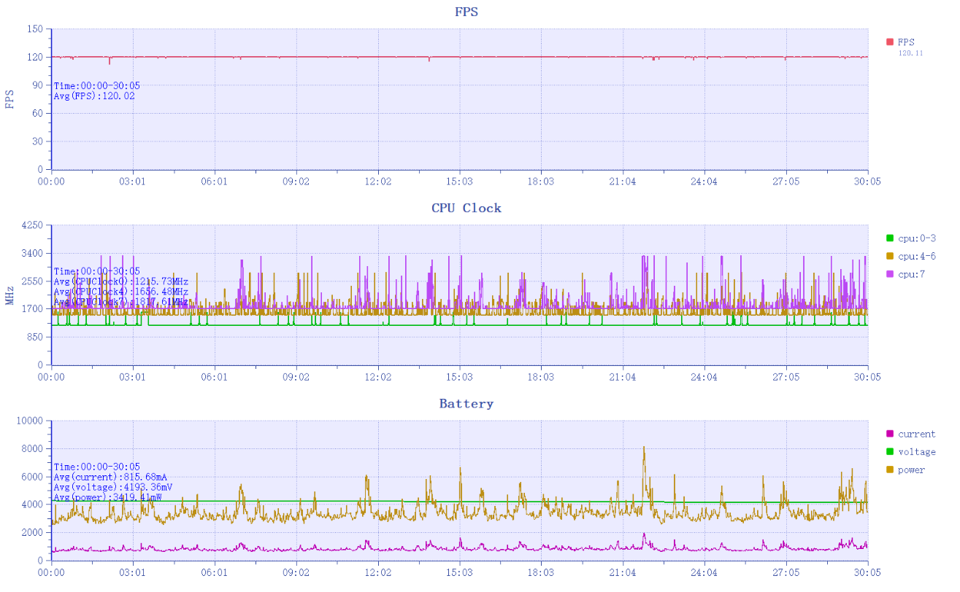This screenshot has height=592, width=960.
Task: Toggle the cpu:7 series legend label
Action: click(x=913, y=274)
